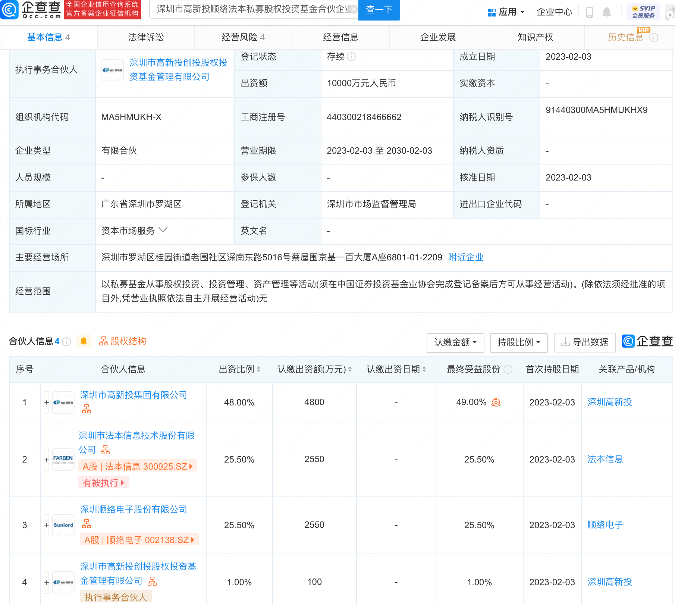Open notifications bell in header
Viewport: 675px width, 605px height.
(x=607, y=12)
